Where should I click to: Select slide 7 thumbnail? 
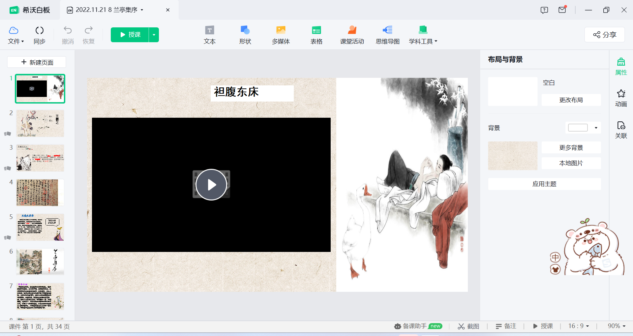(x=40, y=296)
